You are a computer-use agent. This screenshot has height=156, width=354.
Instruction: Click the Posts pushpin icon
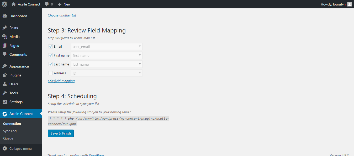coord(5,28)
